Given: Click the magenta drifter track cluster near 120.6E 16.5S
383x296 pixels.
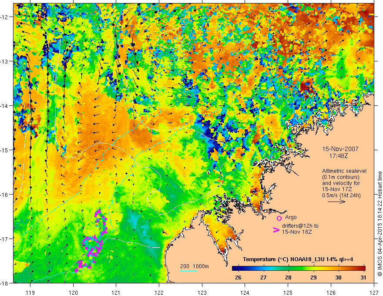Looking at the screenshot, I should coord(101,221).
